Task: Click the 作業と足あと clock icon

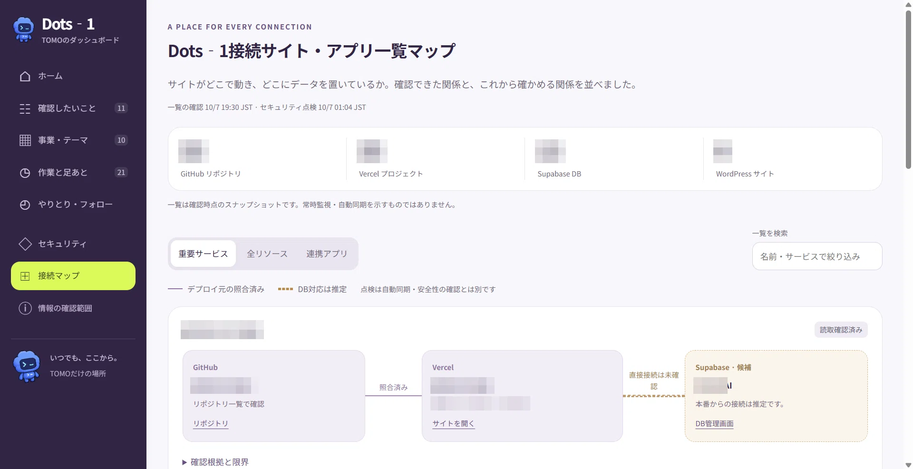Action: [25, 173]
